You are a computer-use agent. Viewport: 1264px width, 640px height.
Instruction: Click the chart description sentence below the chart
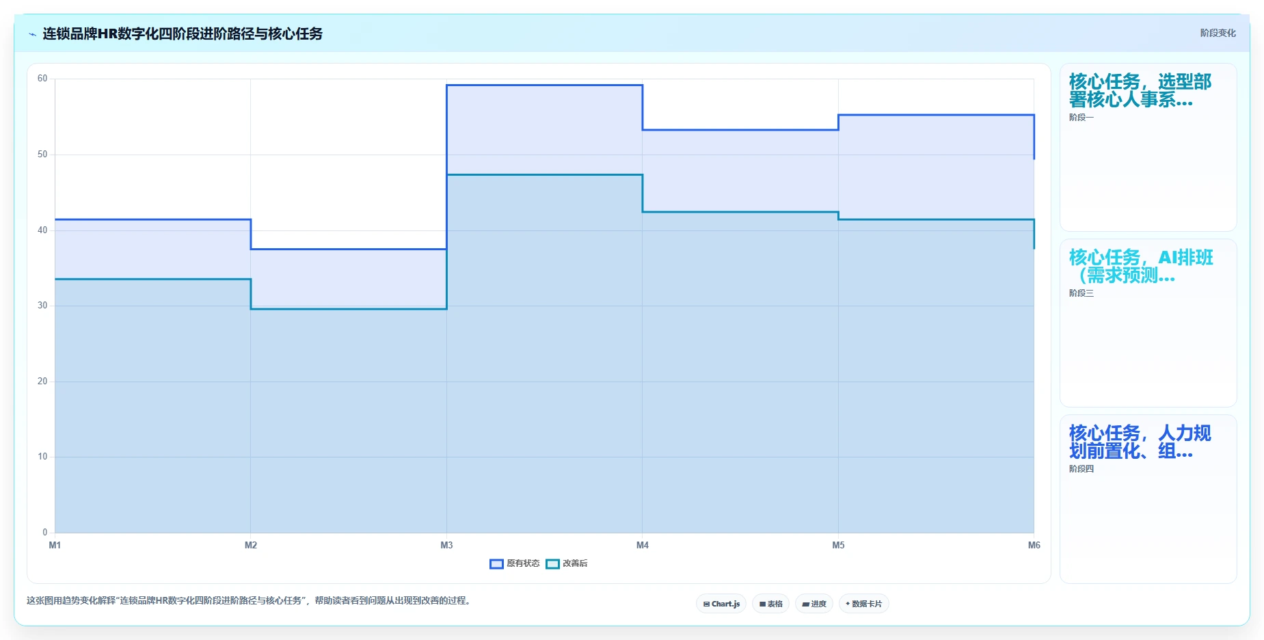pyautogui.click(x=249, y=600)
